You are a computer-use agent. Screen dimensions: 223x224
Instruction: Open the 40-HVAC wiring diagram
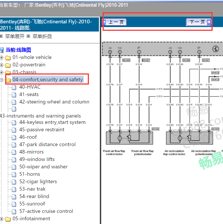click(x=30, y=87)
